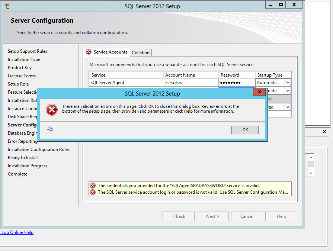
Task: Click the error icon beside the service account login message
Action: coord(93,192)
